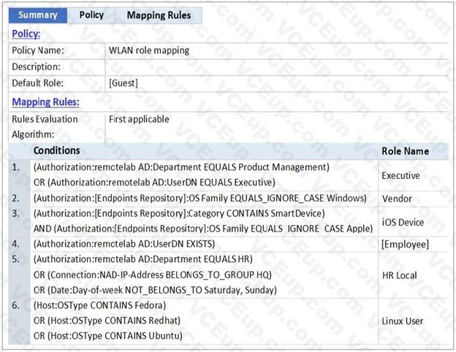Select the UserDN EXISTS condition

tap(124, 244)
